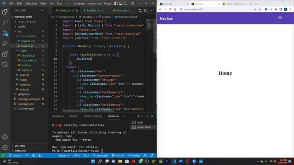Bookmark this page with star icon
Viewport: 294px width, 165px height.
[x=260, y=9]
